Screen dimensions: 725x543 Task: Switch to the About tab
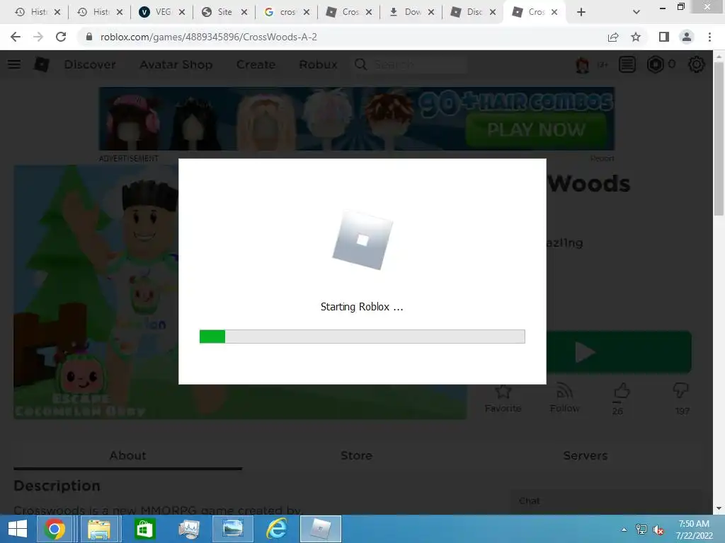127,456
